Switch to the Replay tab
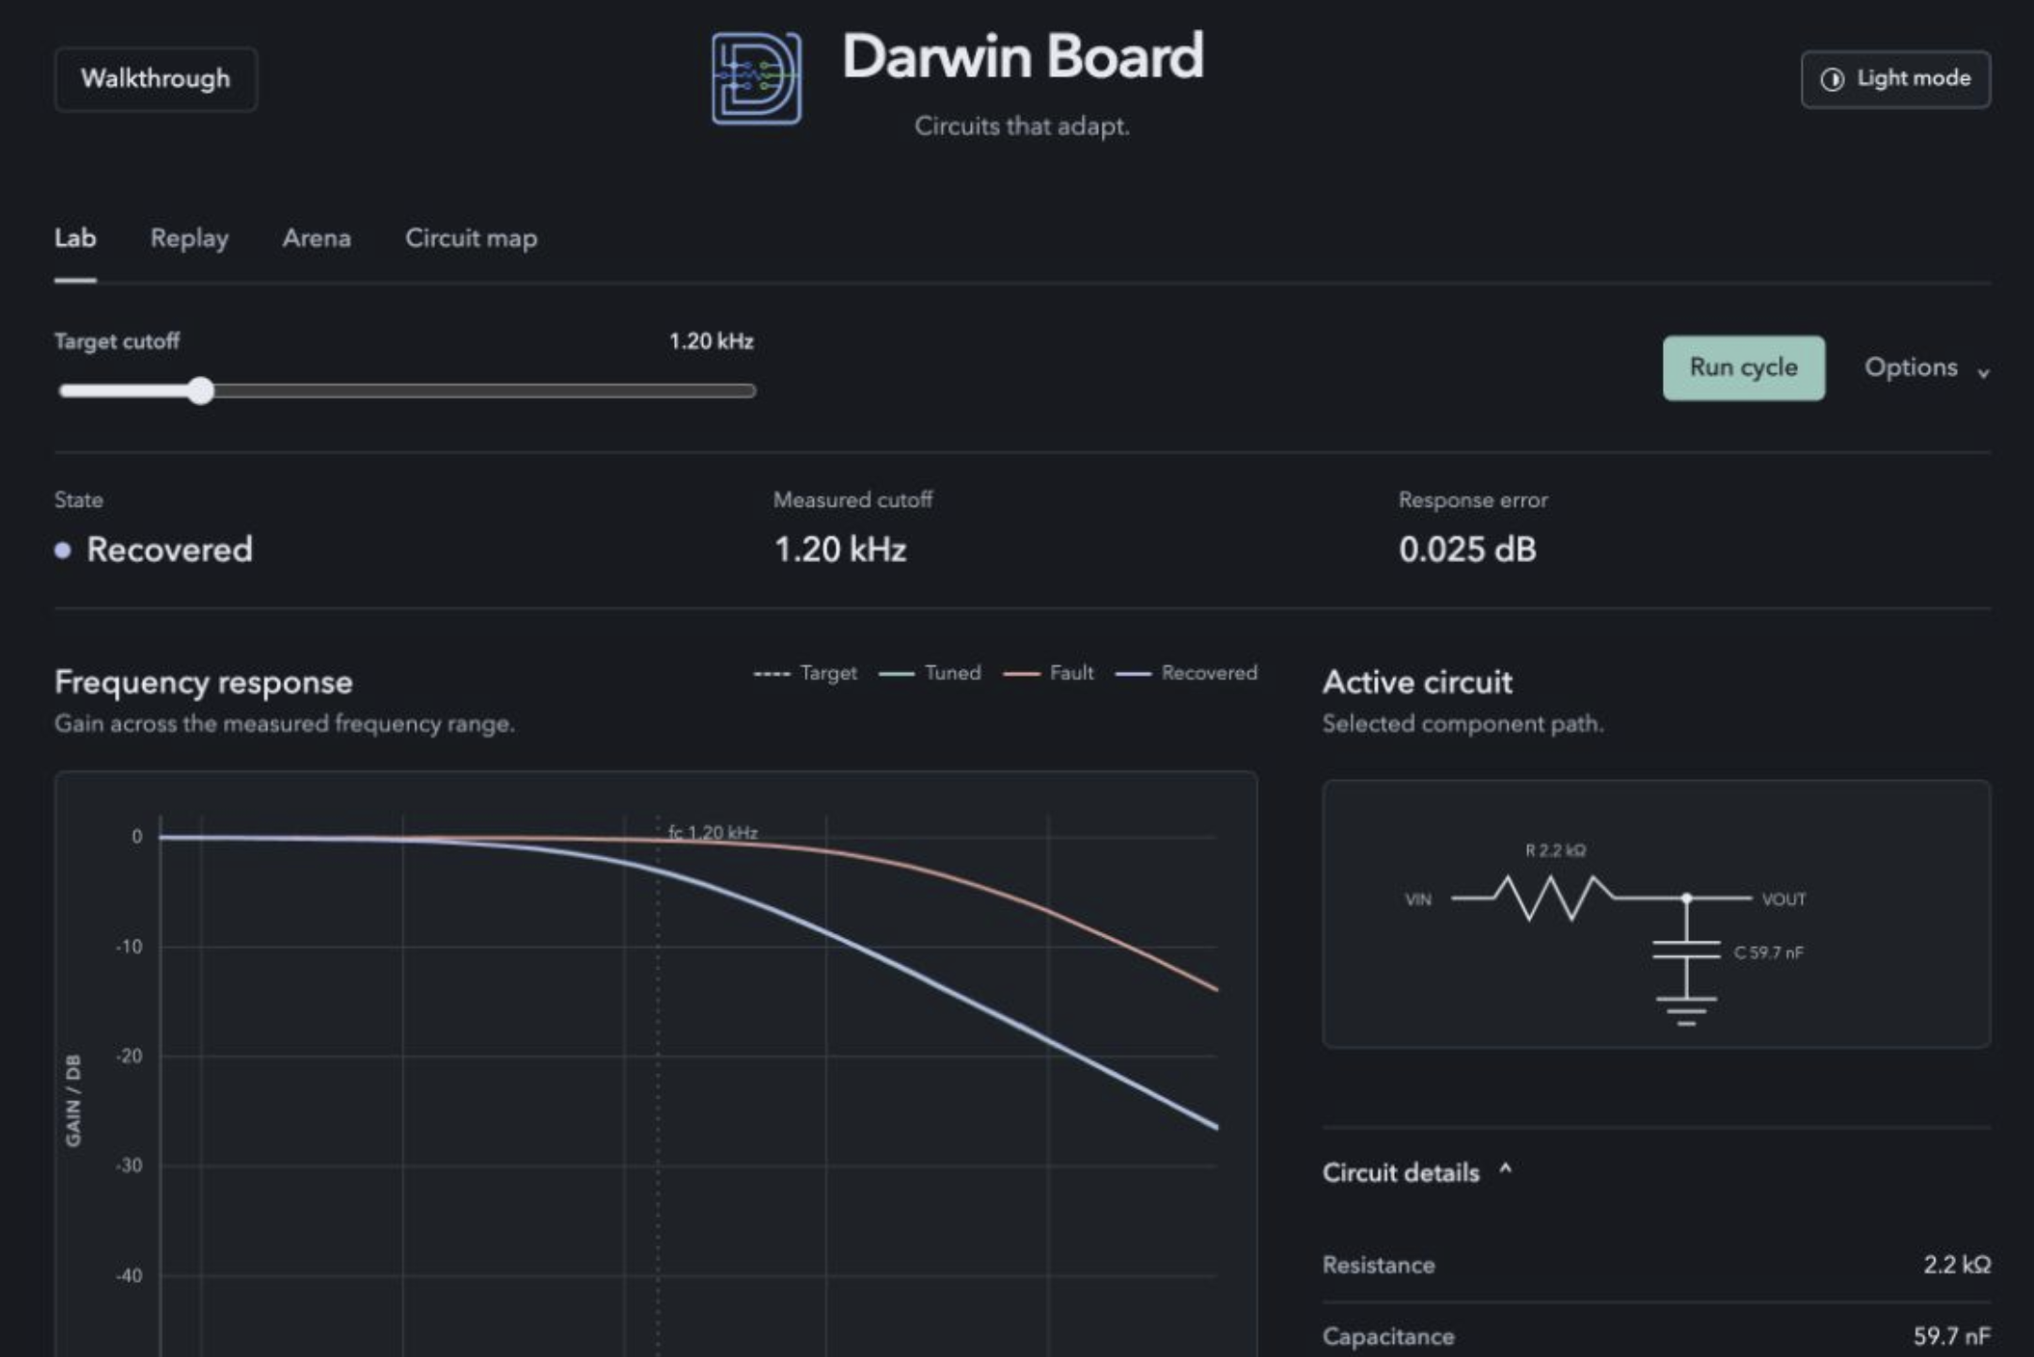 pos(189,239)
